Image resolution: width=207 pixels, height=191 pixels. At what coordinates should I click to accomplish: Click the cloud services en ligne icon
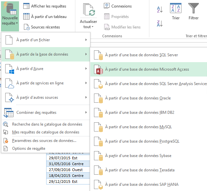click(9, 83)
